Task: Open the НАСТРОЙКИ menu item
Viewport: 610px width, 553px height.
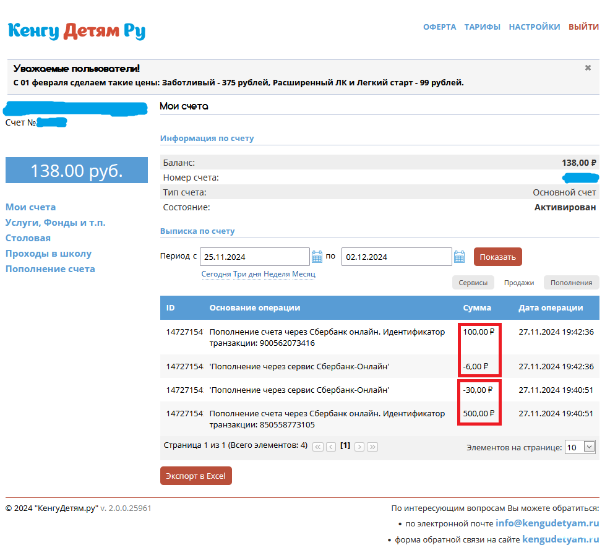Action: [x=535, y=27]
